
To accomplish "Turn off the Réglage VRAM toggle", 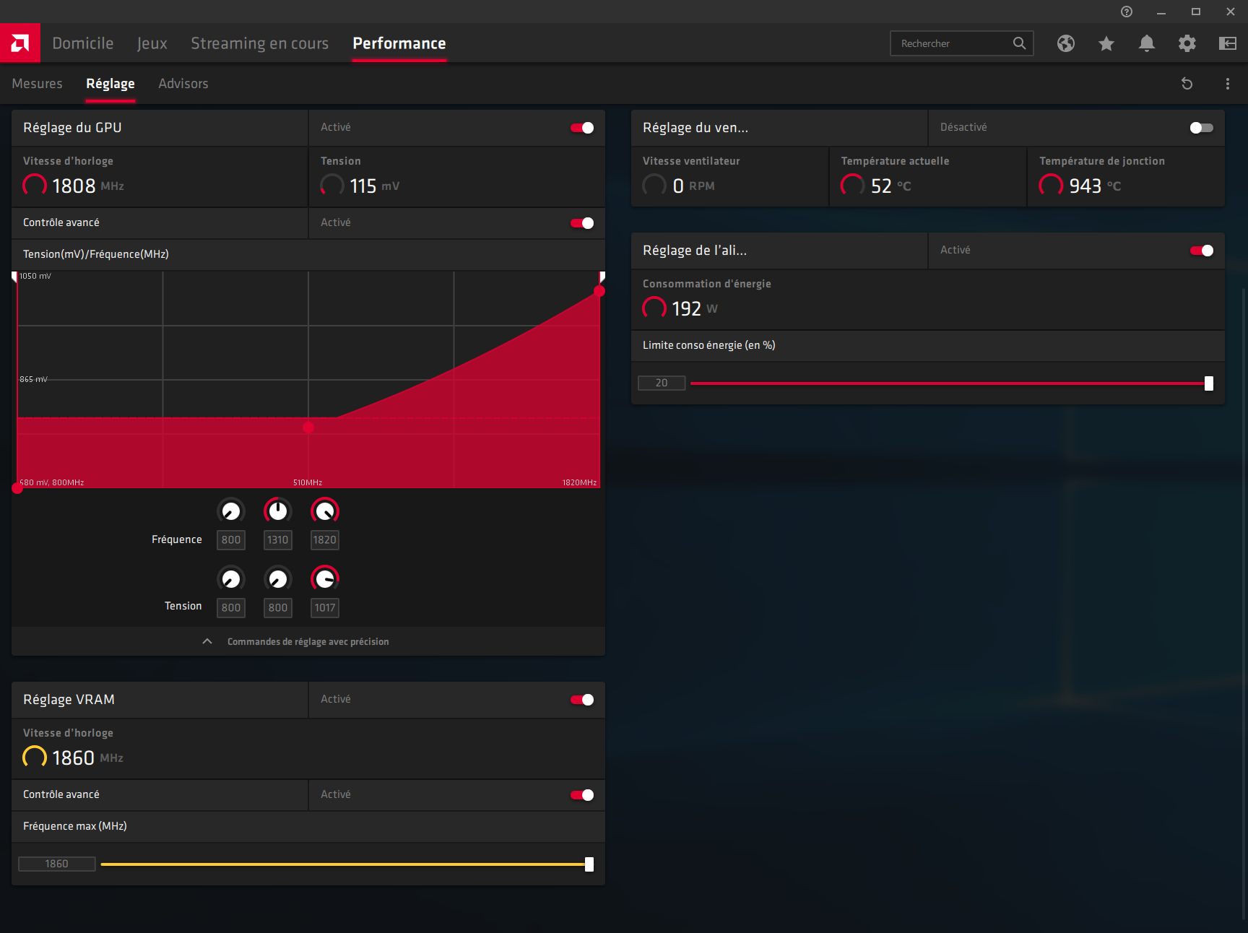I will [582, 700].
